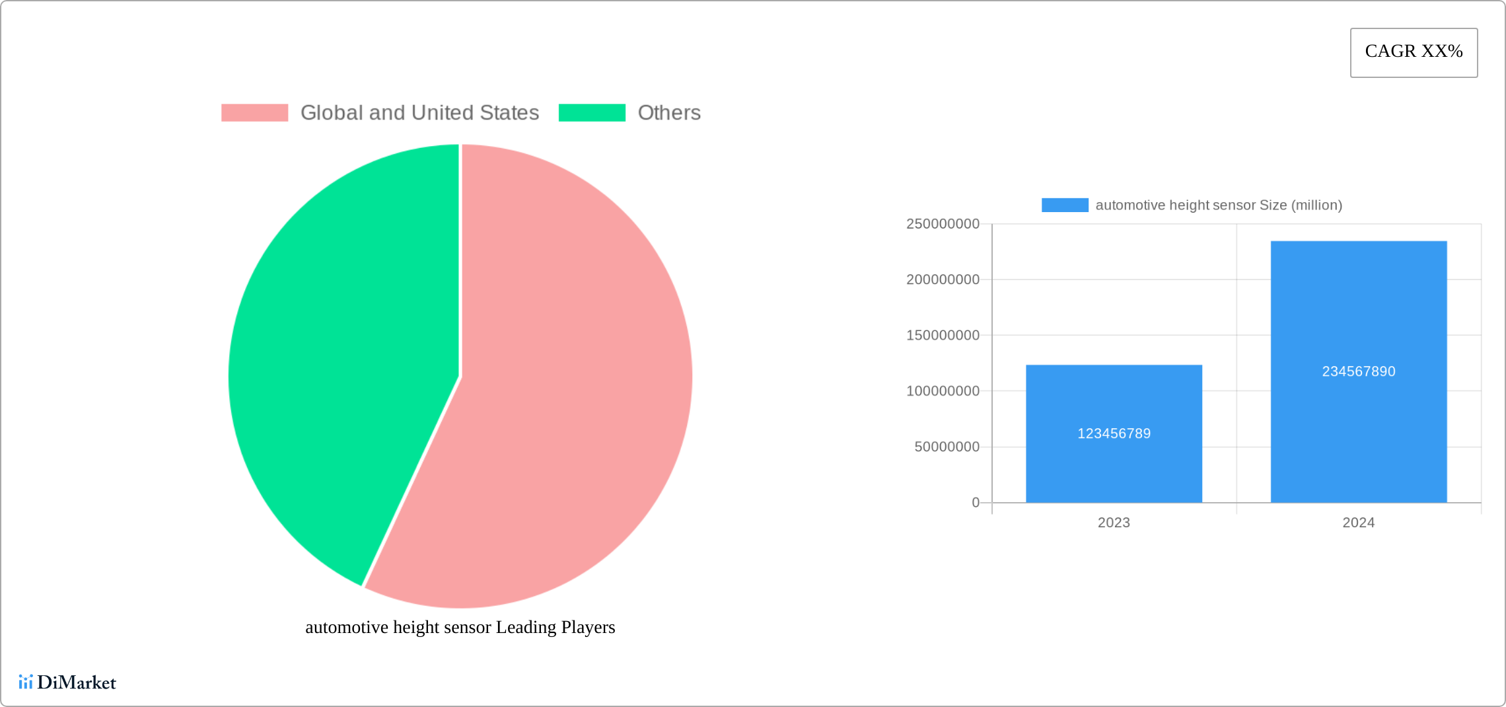Toggle the Global and United States legend label
The height and width of the screenshot is (707, 1506).
tap(419, 113)
